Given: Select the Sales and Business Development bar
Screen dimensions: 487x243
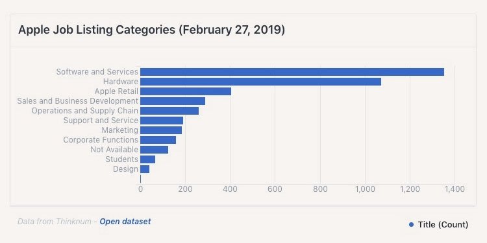Looking at the screenshot, I should pos(173,101).
